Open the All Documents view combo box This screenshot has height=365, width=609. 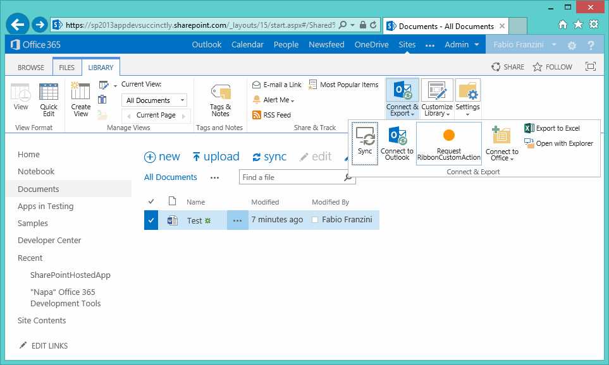[x=154, y=100]
